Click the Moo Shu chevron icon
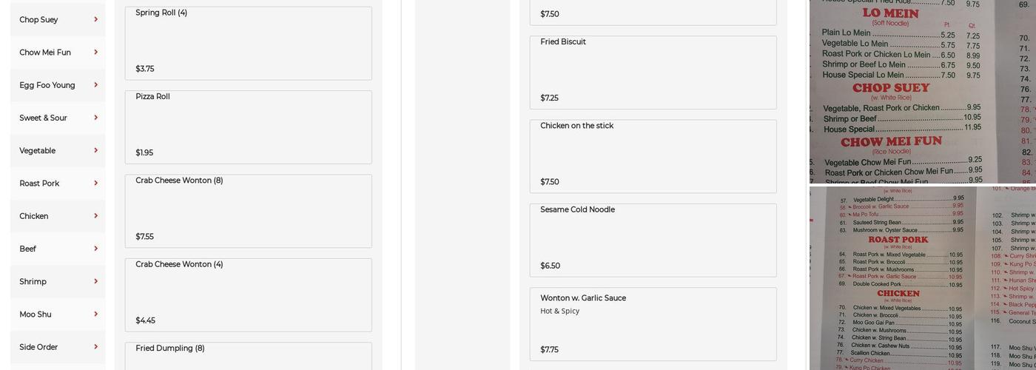The height and width of the screenshot is (370, 1036). (95, 314)
